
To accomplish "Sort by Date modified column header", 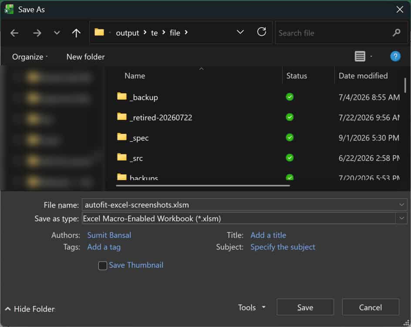I will pyautogui.click(x=363, y=76).
